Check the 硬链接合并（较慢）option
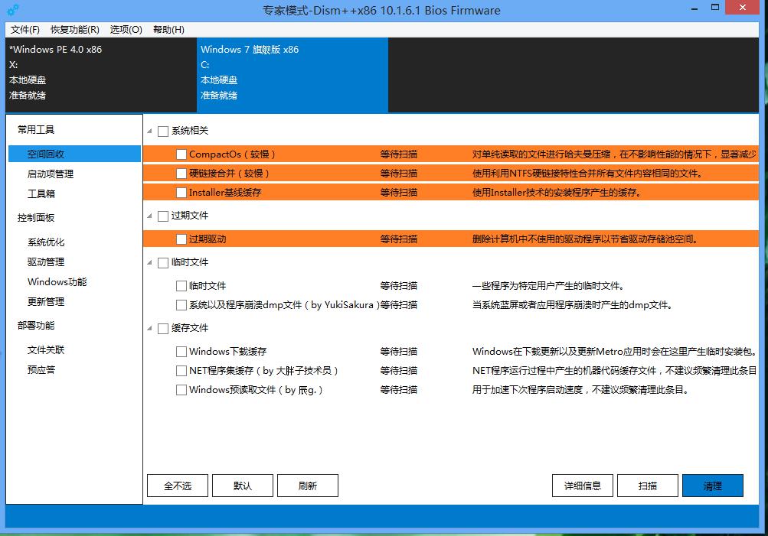The image size is (768, 536). [181, 173]
